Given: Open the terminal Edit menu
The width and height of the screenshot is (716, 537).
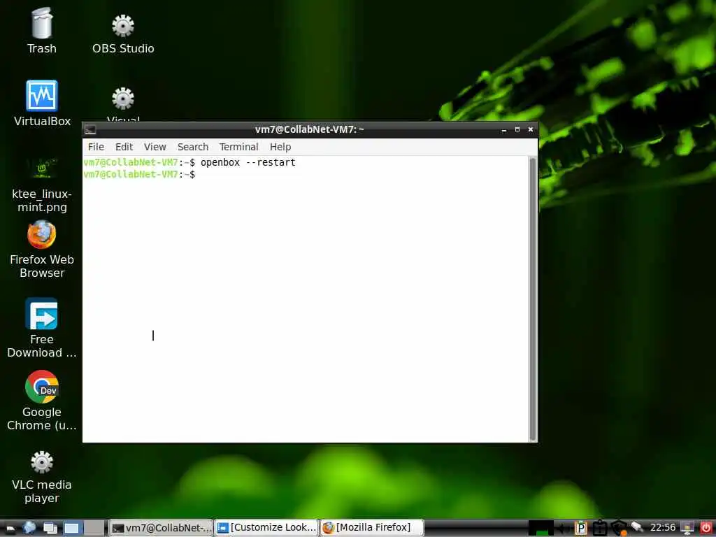Looking at the screenshot, I should tap(124, 147).
